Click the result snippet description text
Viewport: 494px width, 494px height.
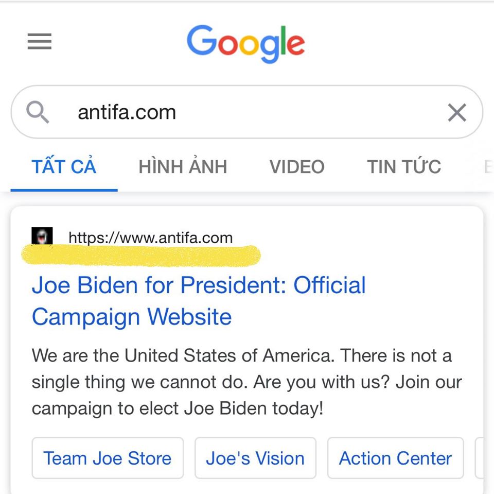click(246, 382)
